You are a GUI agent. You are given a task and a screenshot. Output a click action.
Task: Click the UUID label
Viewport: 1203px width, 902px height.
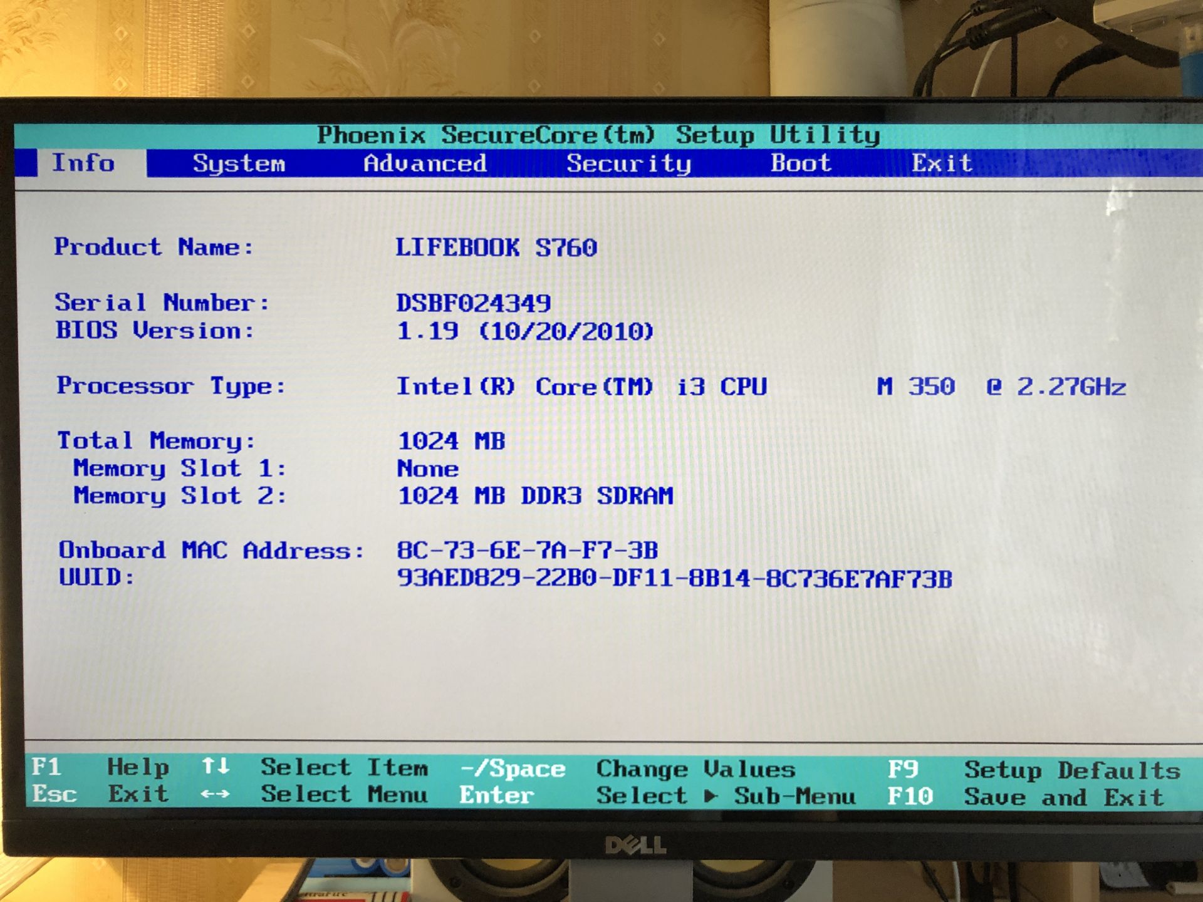pos(96,577)
